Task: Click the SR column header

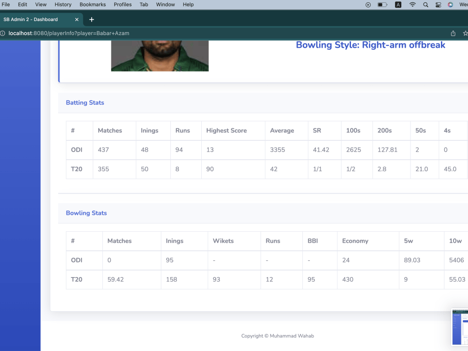Action: coord(317,131)
